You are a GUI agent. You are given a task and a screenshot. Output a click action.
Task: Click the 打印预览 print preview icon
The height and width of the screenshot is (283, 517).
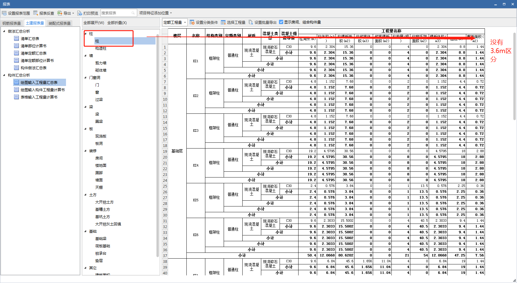pos(80,13)
